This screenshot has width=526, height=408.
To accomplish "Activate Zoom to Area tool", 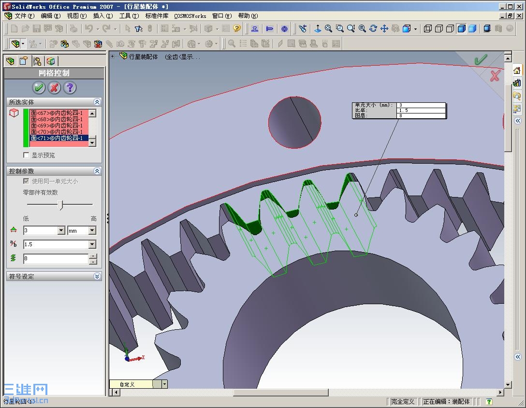I will [x=340, y=29].
